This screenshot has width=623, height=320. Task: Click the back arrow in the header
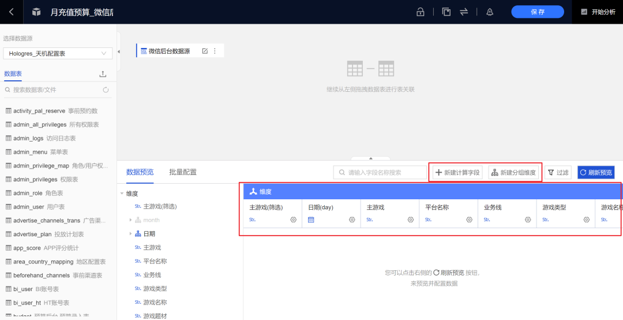[x=11, y=12]
